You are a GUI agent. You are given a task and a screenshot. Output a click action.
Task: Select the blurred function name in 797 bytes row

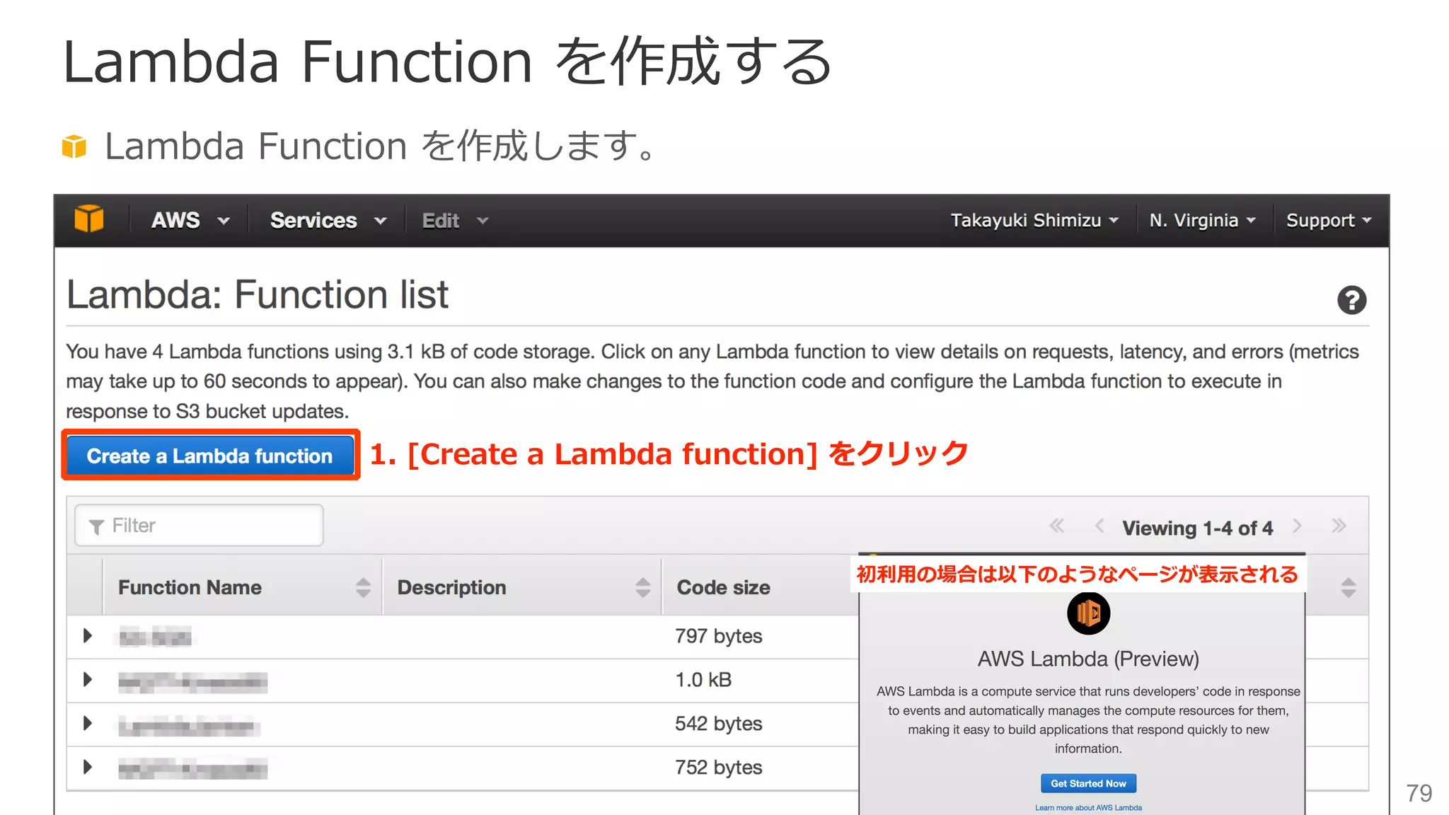click(x=155, y=637)
